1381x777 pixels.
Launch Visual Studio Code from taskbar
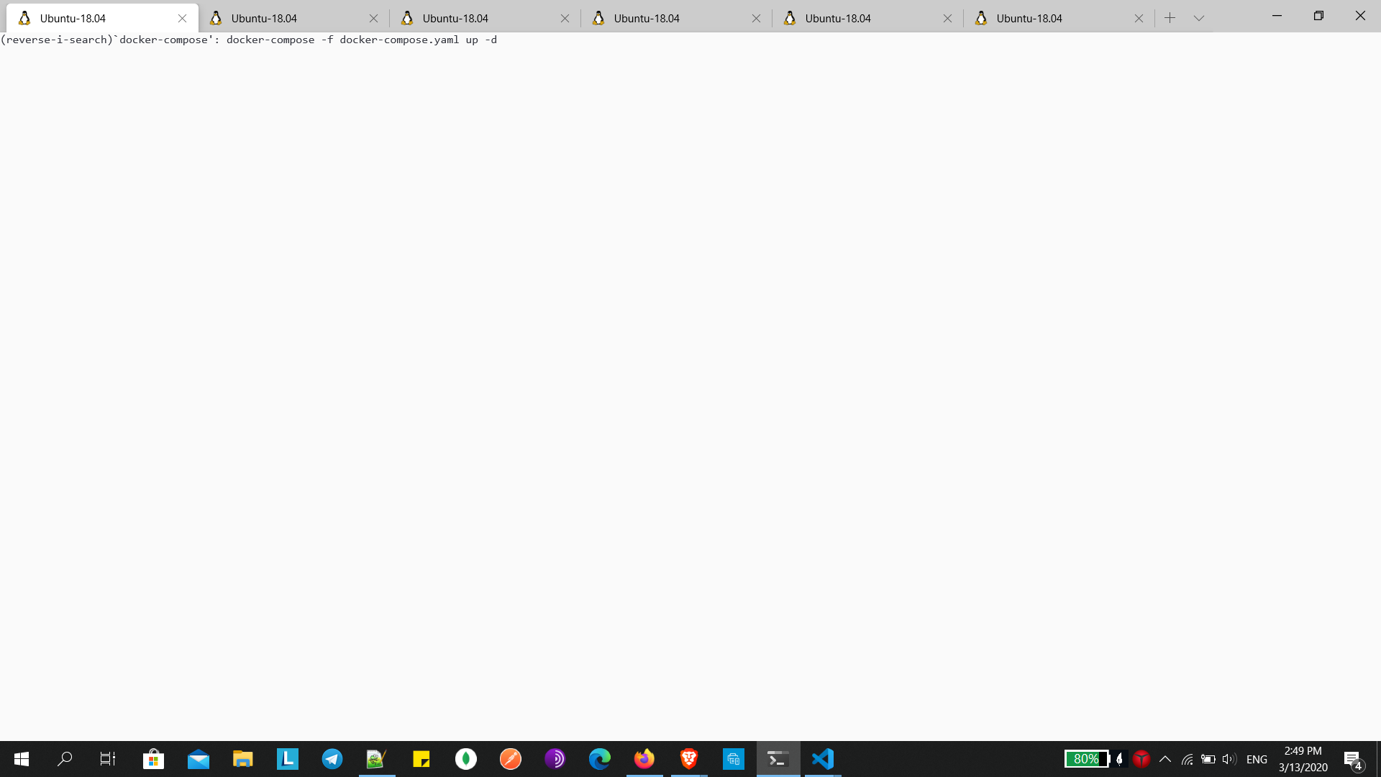pyautogui.click(x=823, y=759)
